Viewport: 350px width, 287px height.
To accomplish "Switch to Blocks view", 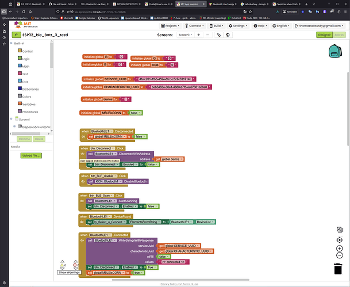I will click(339, 35).
